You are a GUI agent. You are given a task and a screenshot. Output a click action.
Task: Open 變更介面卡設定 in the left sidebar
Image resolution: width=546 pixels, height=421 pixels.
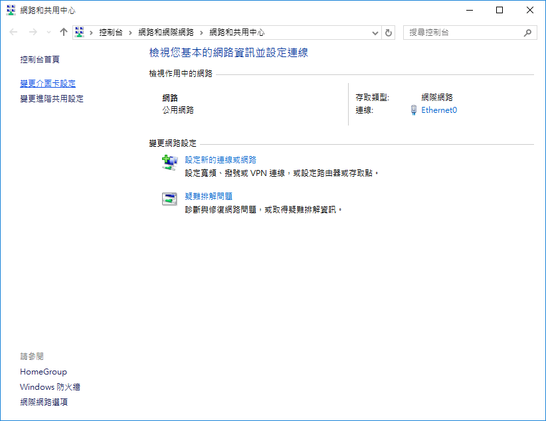coord(48,84)
